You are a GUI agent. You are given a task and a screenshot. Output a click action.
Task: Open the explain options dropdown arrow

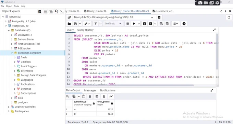(155, 24)
